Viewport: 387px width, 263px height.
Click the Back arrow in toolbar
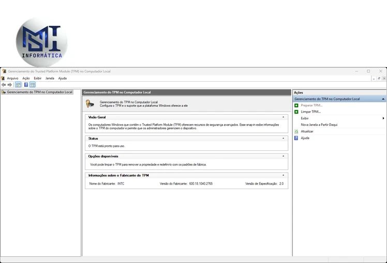click(x=4, y=85)
